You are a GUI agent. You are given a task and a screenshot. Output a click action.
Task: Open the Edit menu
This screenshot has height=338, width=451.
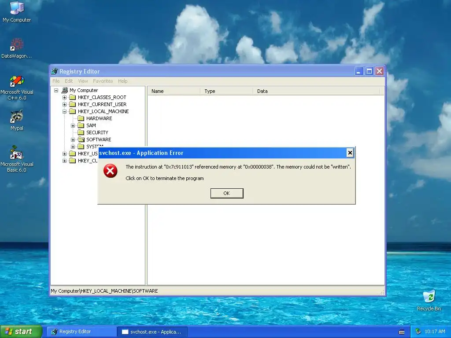click(x=69, y=81)
